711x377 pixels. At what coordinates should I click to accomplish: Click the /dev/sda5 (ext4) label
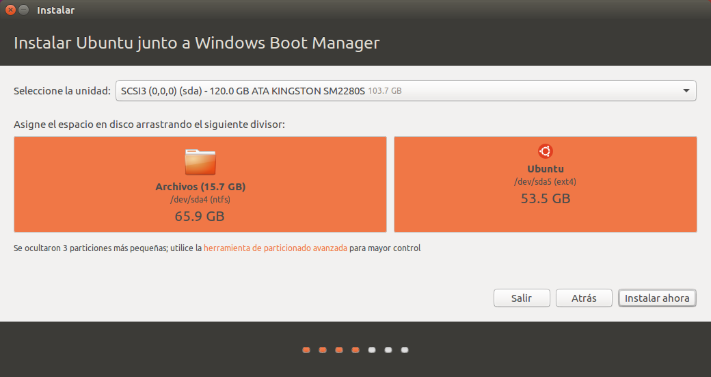click(545, 182)
